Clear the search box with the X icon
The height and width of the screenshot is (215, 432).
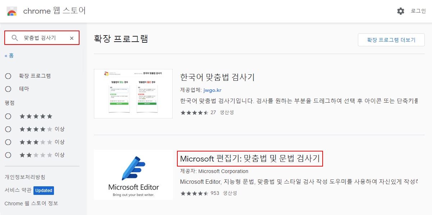[x=72, y=38]
